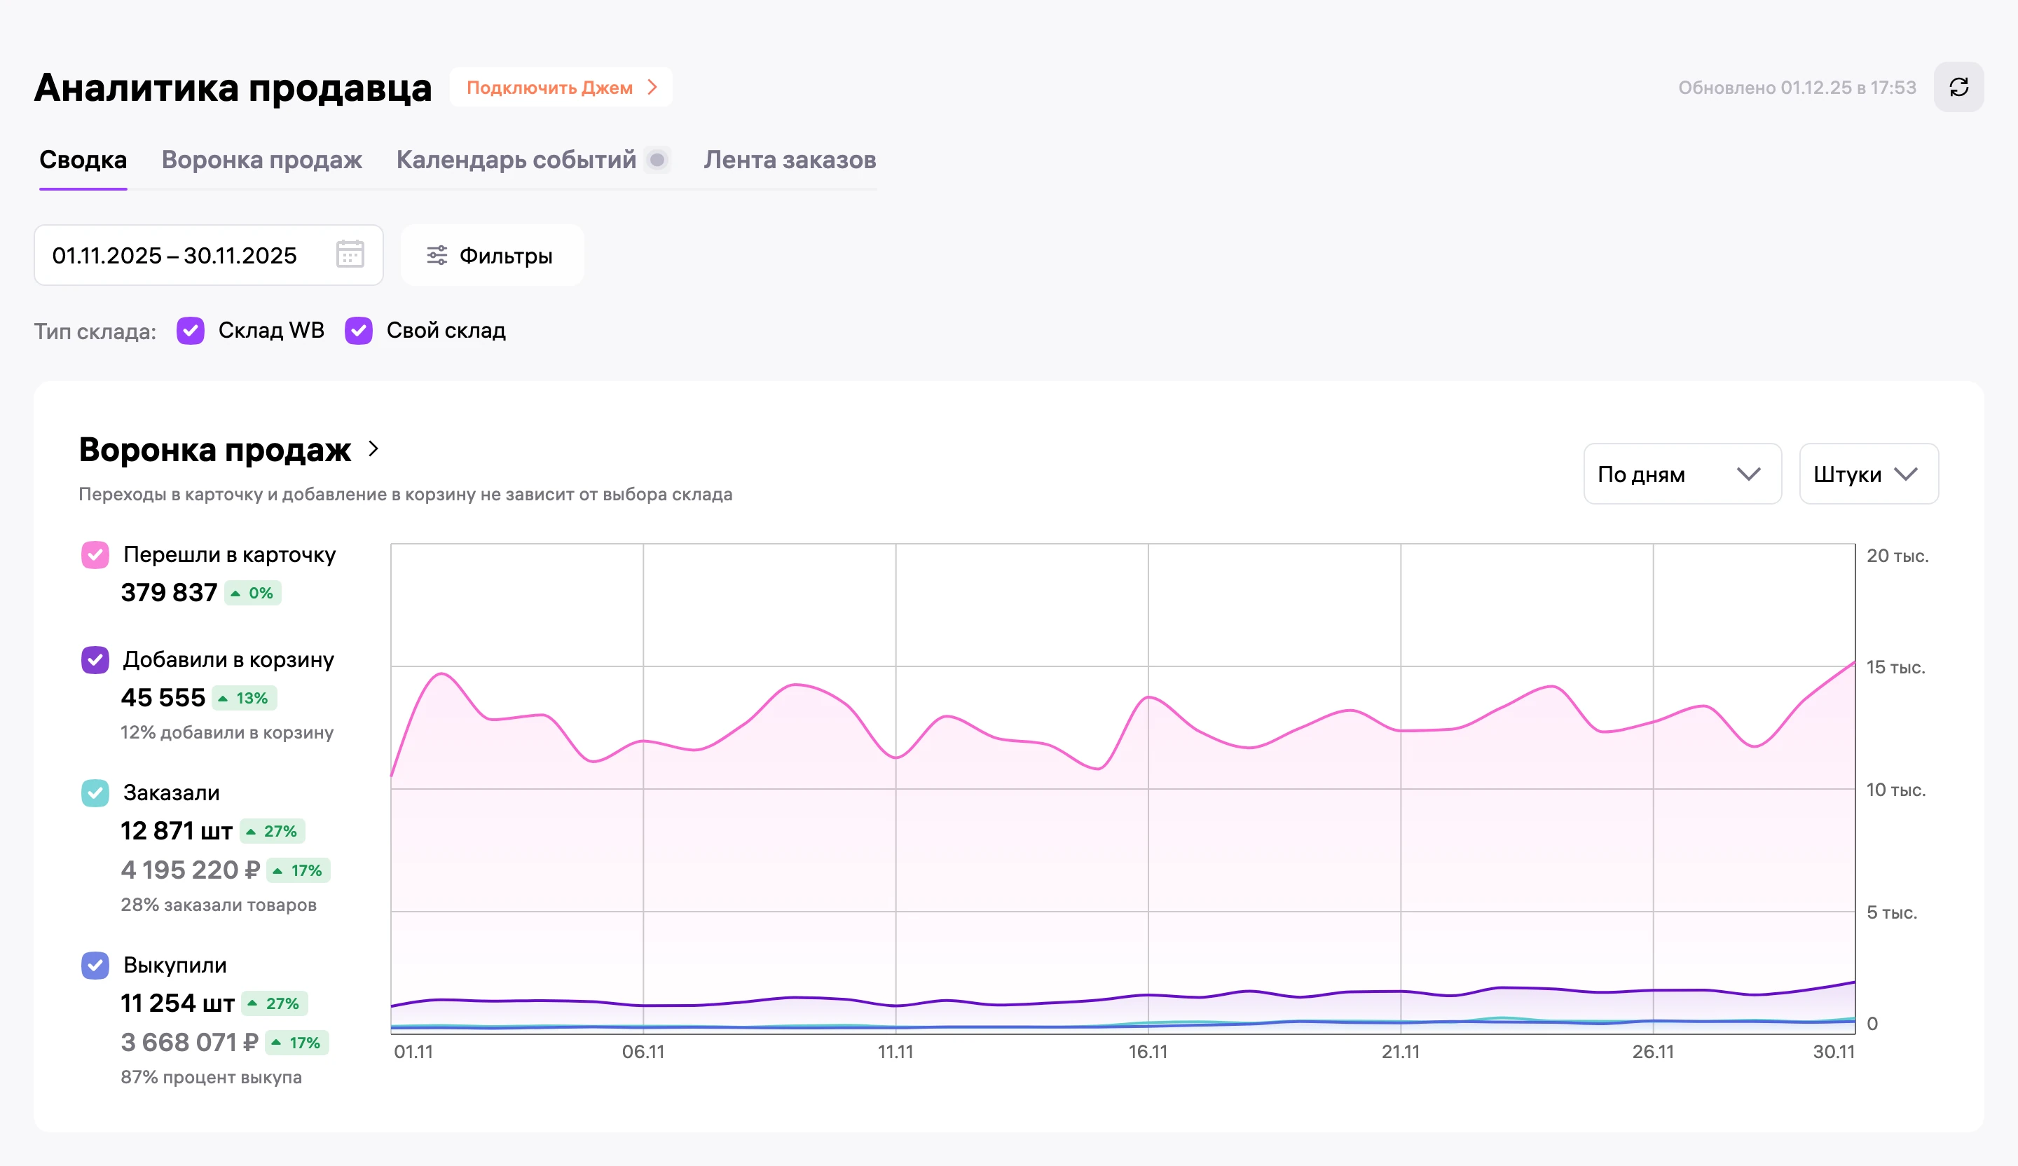
Task: Open the Штуки dropdown
Action: click(x=1868, y=474)
